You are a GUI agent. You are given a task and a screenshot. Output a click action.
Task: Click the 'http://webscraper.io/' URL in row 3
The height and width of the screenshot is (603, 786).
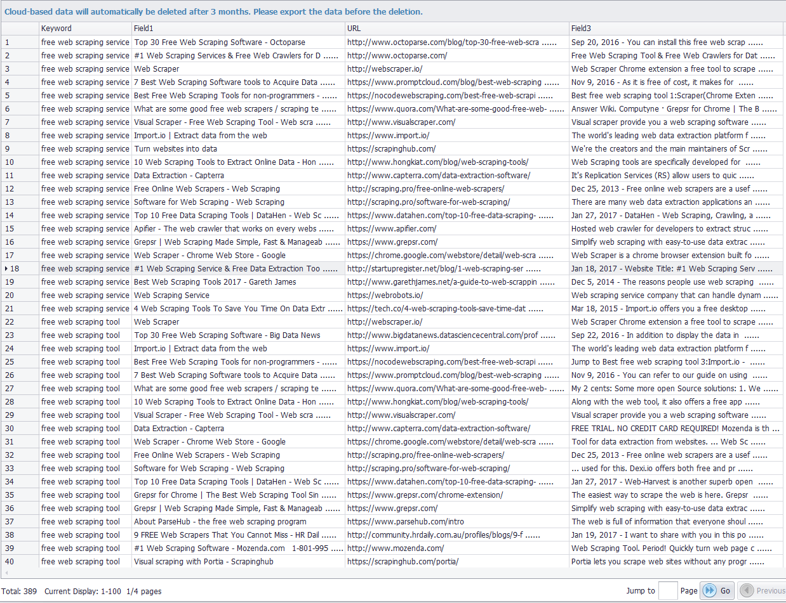[x=457, y=69]
